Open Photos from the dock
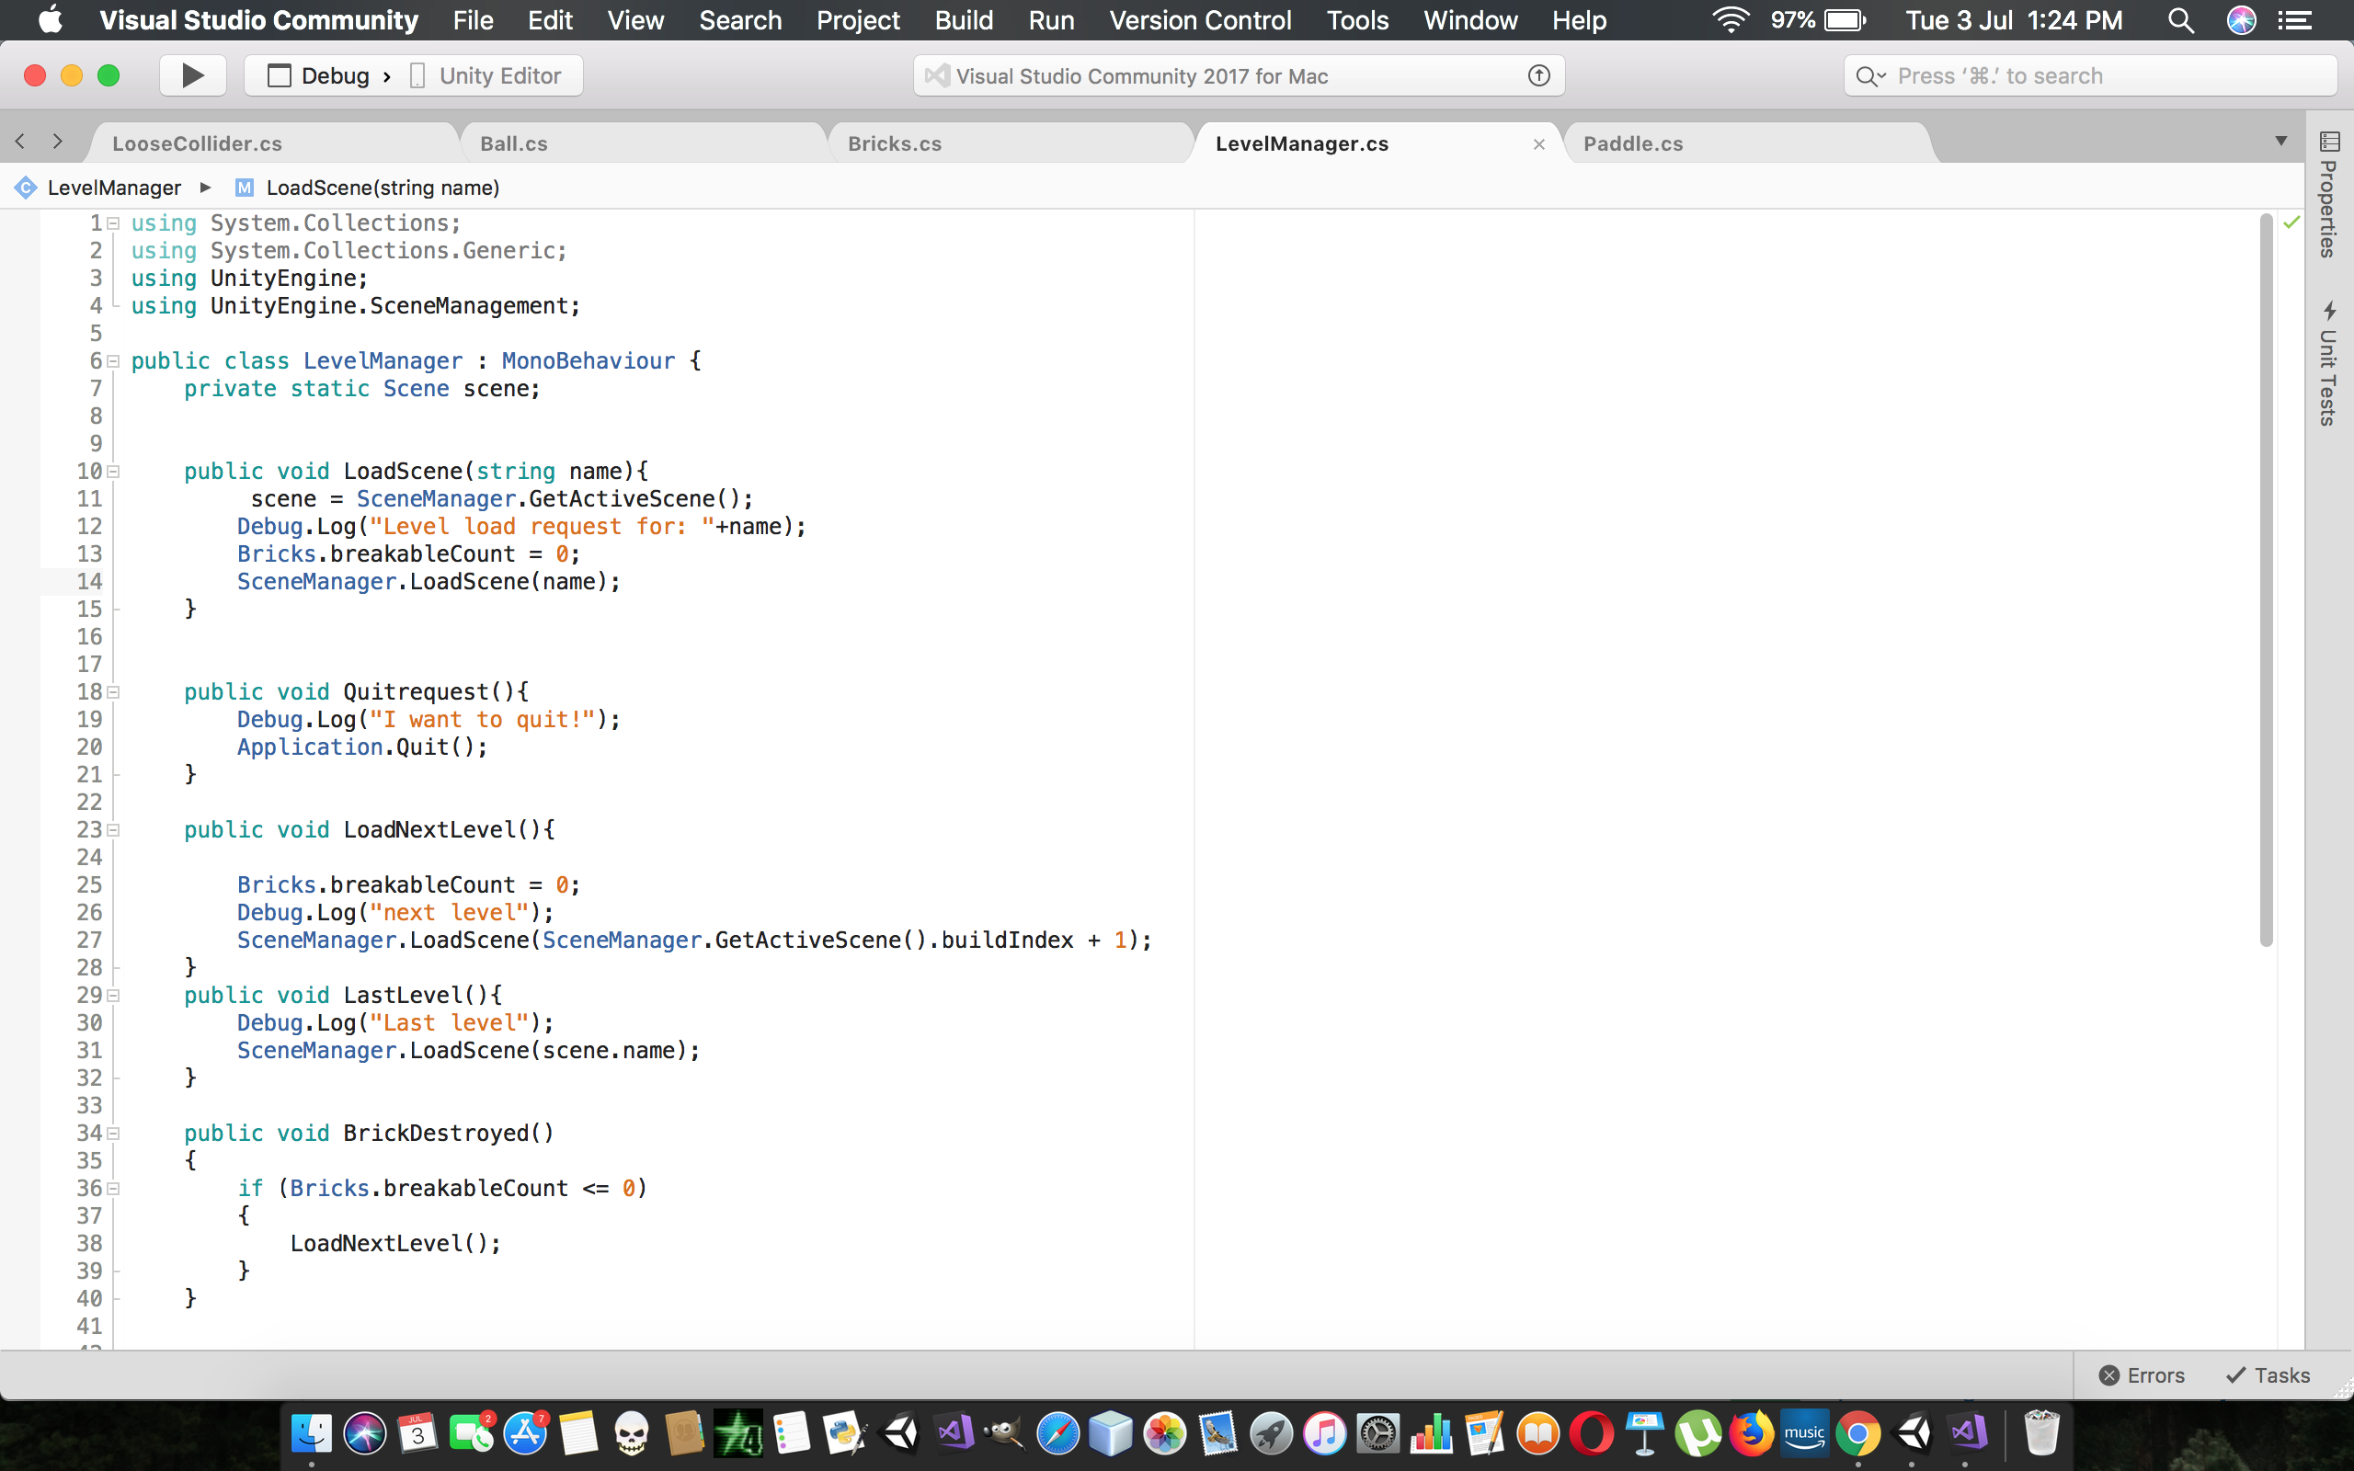The height and width of the screenshot is (1471, 2354). click(1164, 1434)
